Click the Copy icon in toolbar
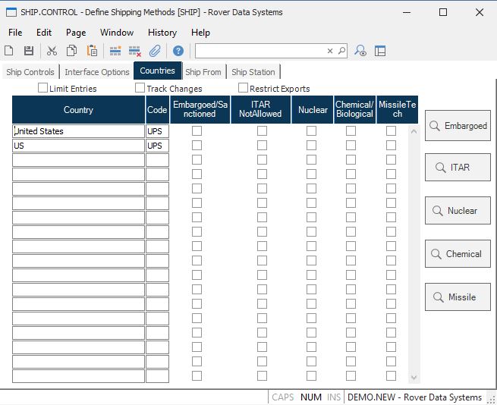The height and width of the screenshot is (405, 497). click(71, 51)
